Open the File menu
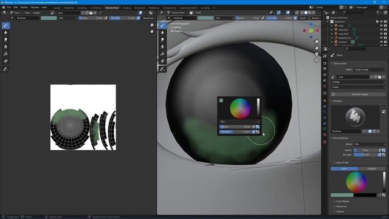Screen dimensions: 389x219 (x=9, y=7)
